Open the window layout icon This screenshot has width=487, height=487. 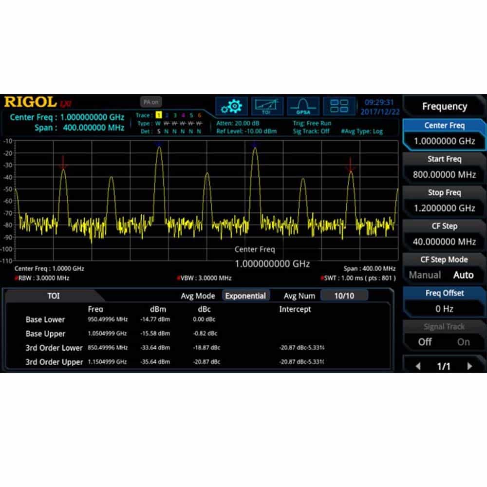(x=339, y=107)
